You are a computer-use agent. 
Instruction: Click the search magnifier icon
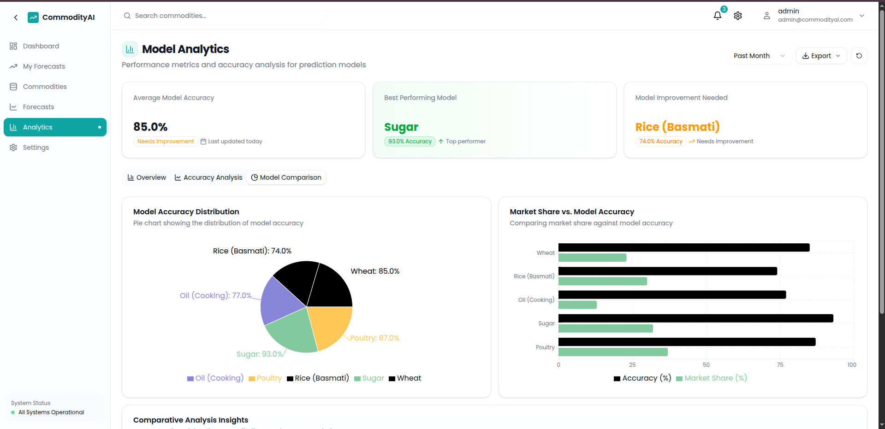click(x=127, y=16)
